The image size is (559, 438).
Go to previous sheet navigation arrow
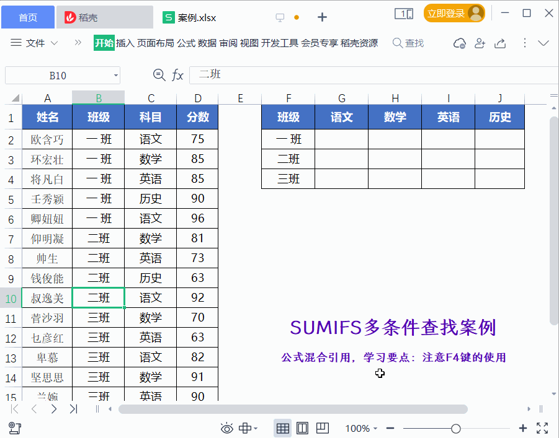[34, 409]
